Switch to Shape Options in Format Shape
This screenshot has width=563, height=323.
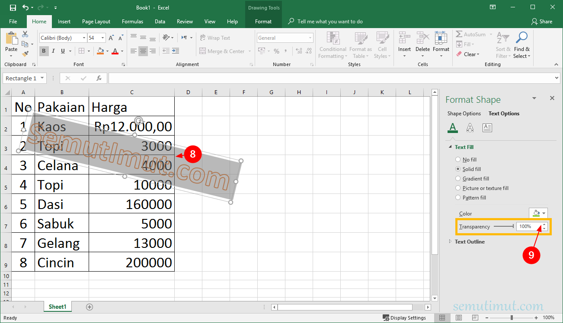click(464, 114)
